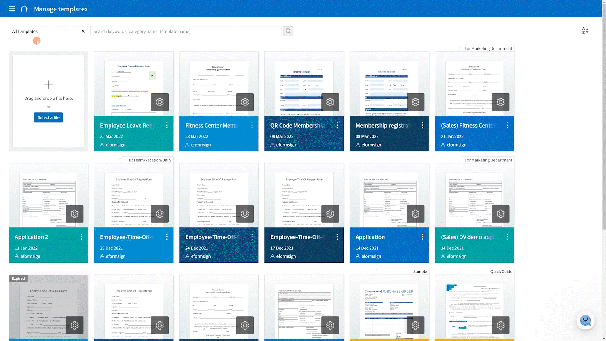Screen dimensions: 606x341
Task: Open more options for Membership registration
Action: pos(422,125)
